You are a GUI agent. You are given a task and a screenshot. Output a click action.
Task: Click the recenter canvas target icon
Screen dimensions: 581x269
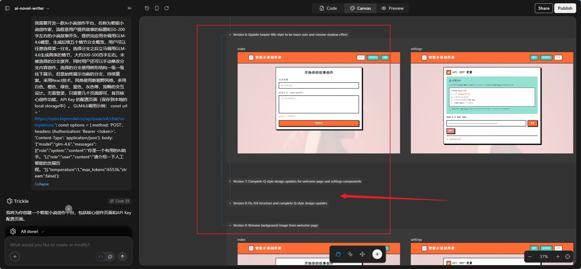(x=568, y=257)
